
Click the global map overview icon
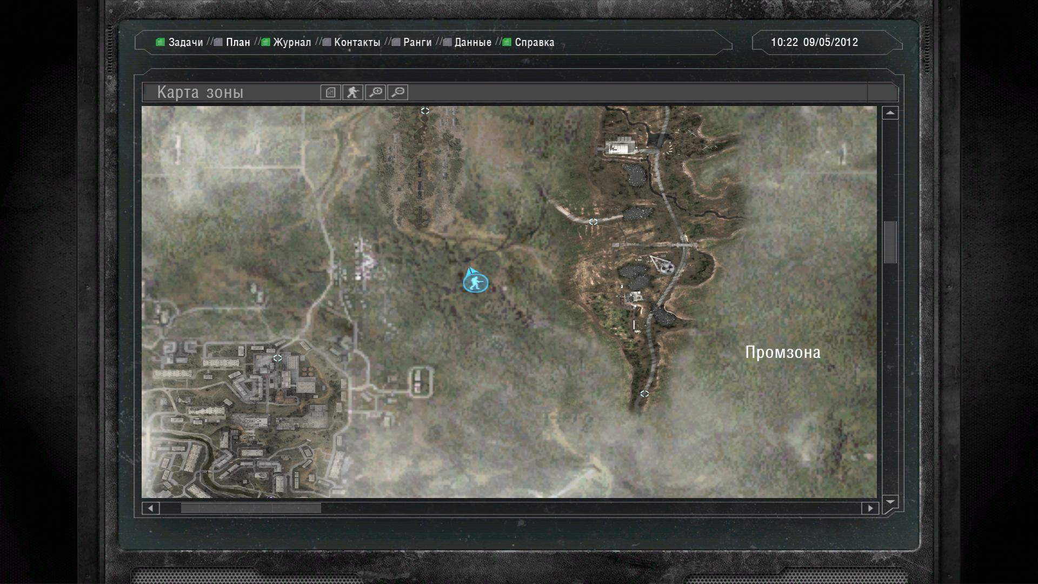click(330, 92)
